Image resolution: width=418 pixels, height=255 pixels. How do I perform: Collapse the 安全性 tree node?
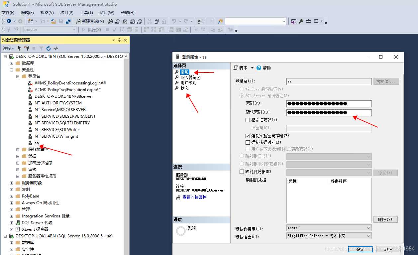pyautogui.click(x=12, y=70)
